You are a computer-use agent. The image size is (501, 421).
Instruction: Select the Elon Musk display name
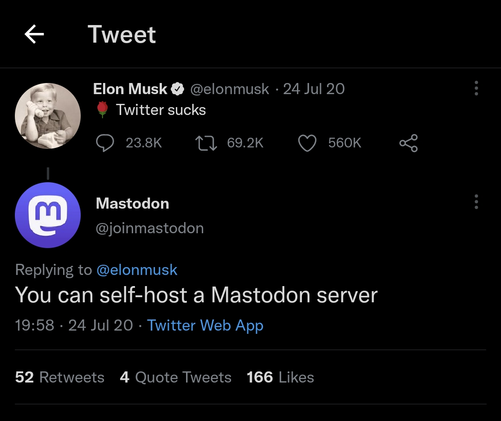[130, 89]
